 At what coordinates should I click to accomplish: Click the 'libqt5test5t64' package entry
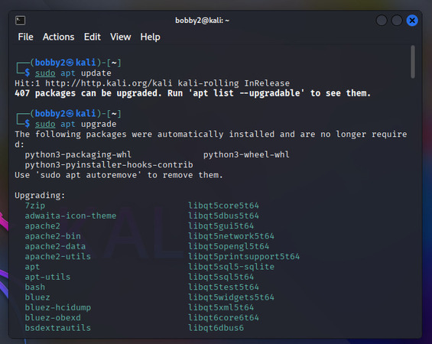(223, 287)
